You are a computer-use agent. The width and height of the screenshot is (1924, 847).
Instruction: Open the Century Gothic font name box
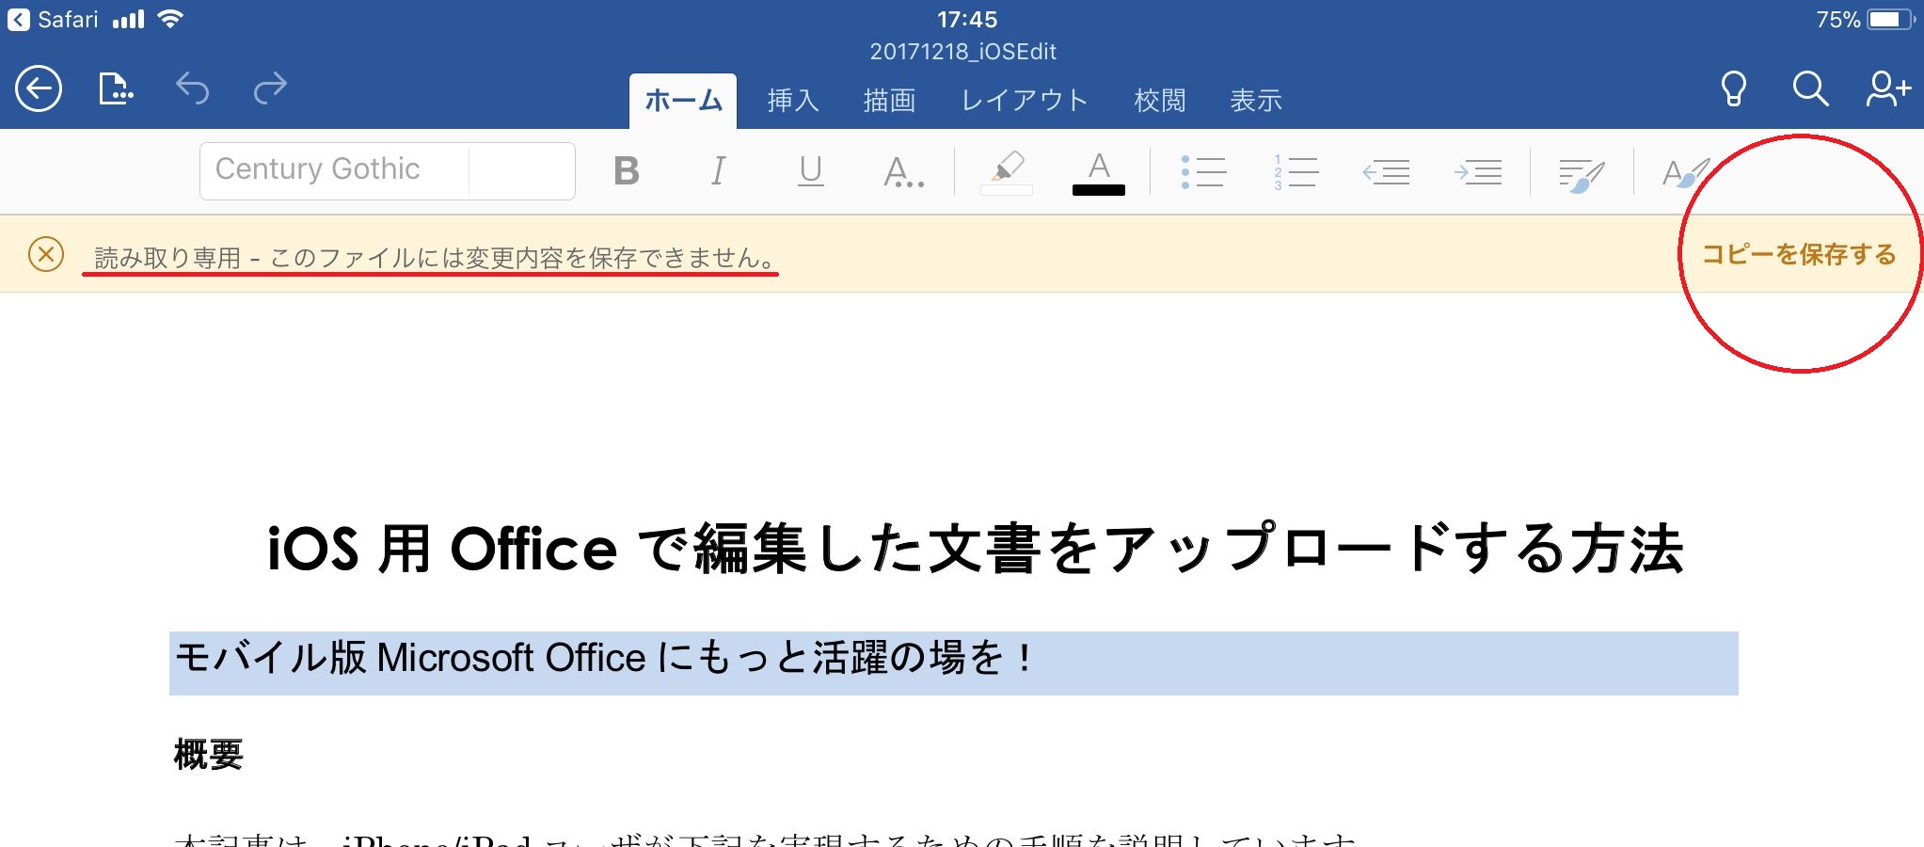pos(334,170)
